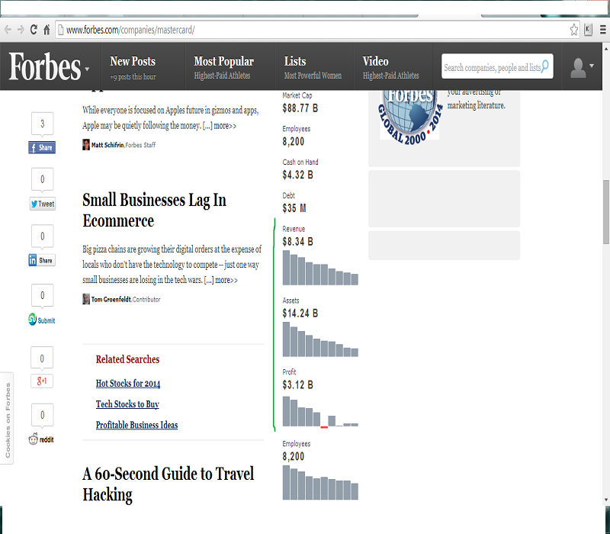The height and width of the screenshot is (534, 610).
Task: Post to reddit via sidebar icon
Action: [x=42, y=439]
